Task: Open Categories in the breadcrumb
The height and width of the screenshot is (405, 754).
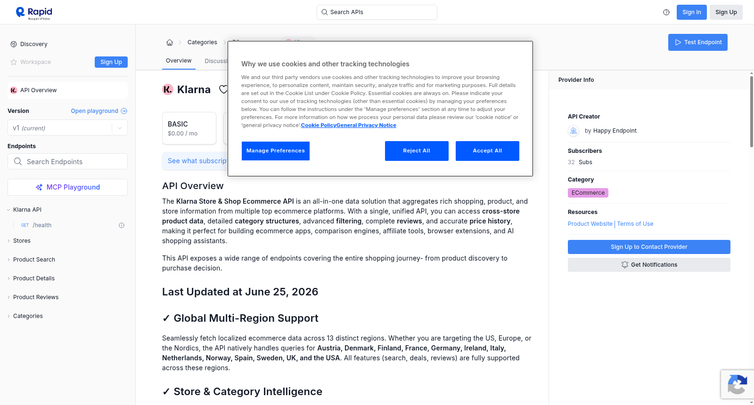Action: coord(202,42)
